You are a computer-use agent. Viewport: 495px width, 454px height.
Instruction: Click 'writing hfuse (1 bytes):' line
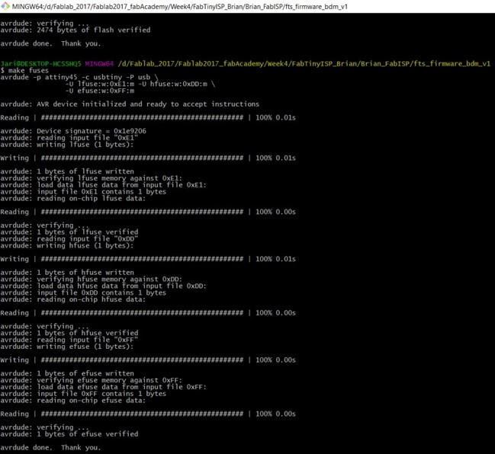click(x=67, y=245)
